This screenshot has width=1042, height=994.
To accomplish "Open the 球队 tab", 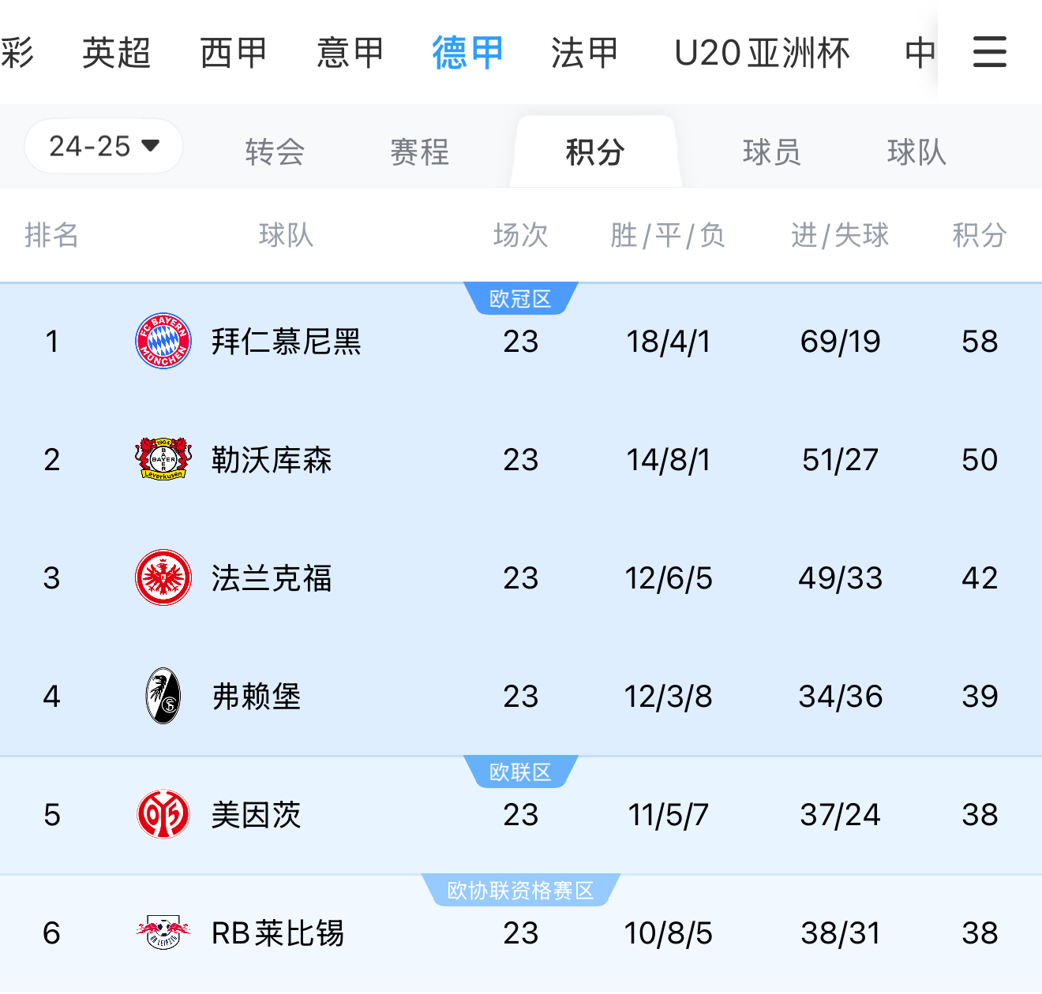I will [x=914, y=152].
